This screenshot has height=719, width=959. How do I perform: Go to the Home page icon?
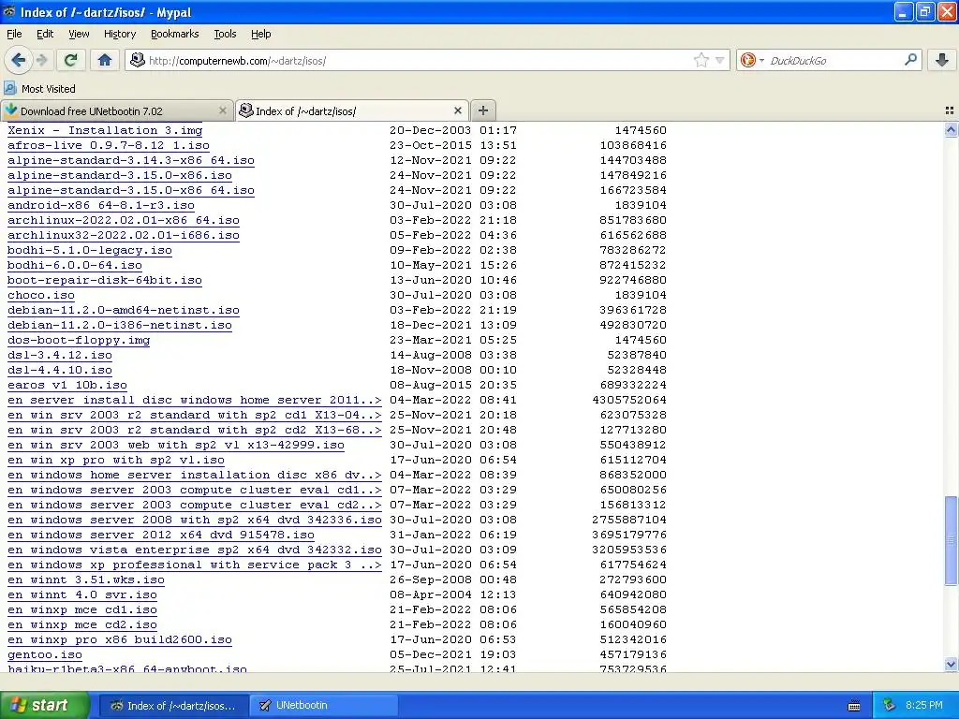click(105, 60)
